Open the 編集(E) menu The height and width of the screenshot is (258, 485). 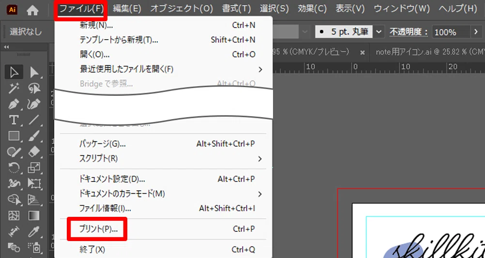[x=127, y=9]
